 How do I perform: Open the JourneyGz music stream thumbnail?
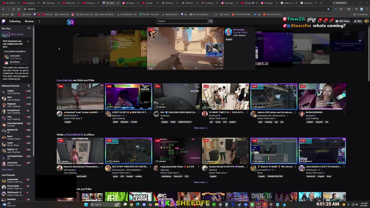point(274,151)
